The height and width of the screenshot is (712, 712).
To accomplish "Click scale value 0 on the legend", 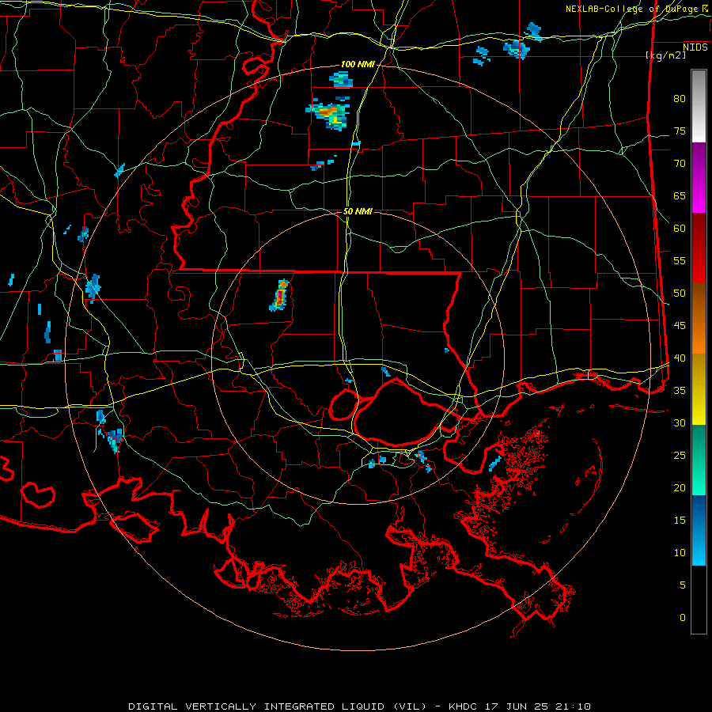I will pyautogui.click(x=683, y=618).
